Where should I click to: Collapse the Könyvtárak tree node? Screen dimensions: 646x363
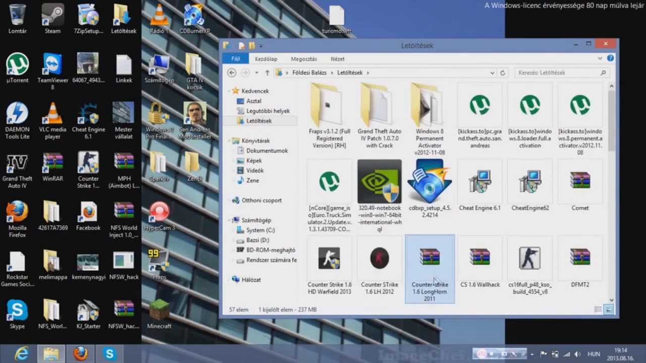click(x=229, y=141)
